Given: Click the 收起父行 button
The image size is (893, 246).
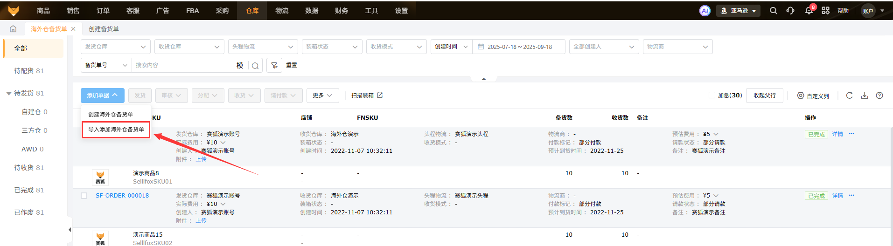Looking at the screenshot, I should pos(764,96).
